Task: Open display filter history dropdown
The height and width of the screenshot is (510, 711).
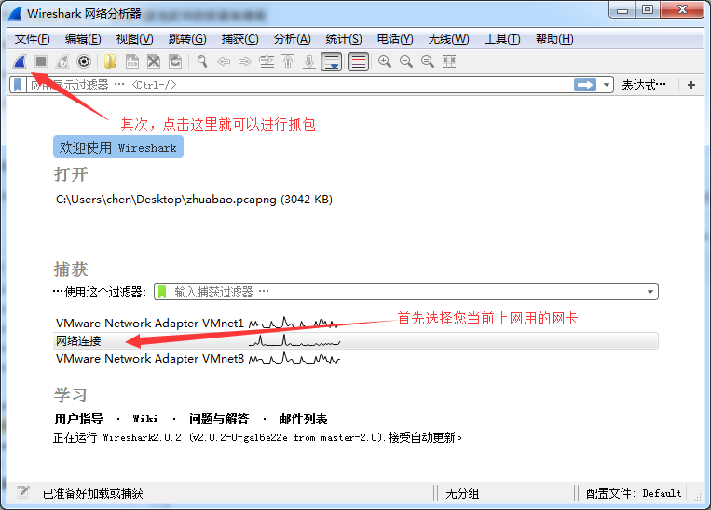Action: pos(607,85)
